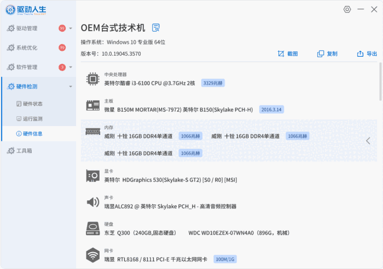
Task: Click the red 3 badge on 软件管理
Action: coord(62,67)
